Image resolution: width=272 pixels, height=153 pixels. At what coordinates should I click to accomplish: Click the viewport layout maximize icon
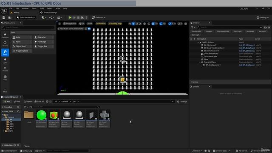[186, 24]
